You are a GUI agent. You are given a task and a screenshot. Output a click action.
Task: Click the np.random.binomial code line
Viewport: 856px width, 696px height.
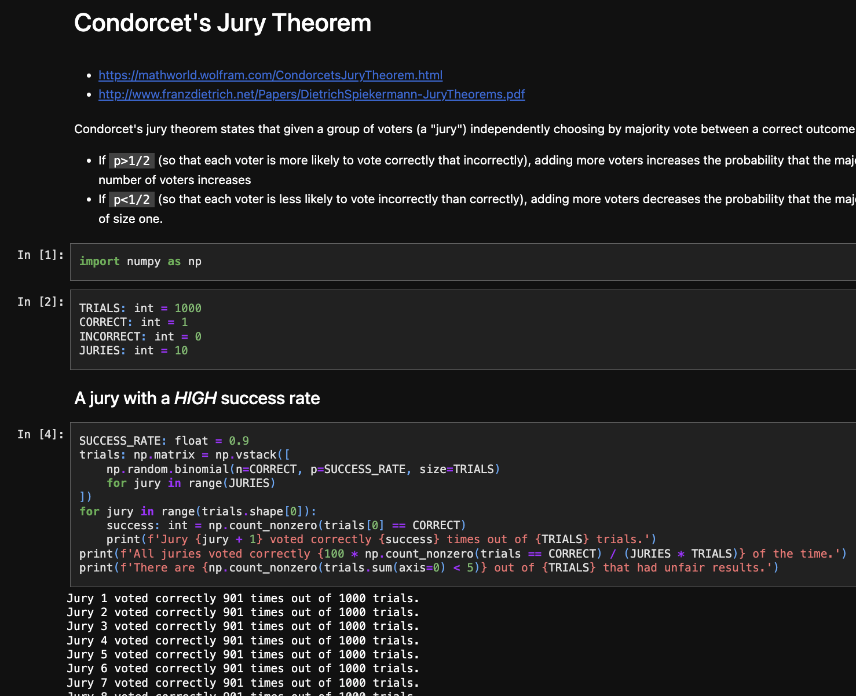[x=302, y=469]
